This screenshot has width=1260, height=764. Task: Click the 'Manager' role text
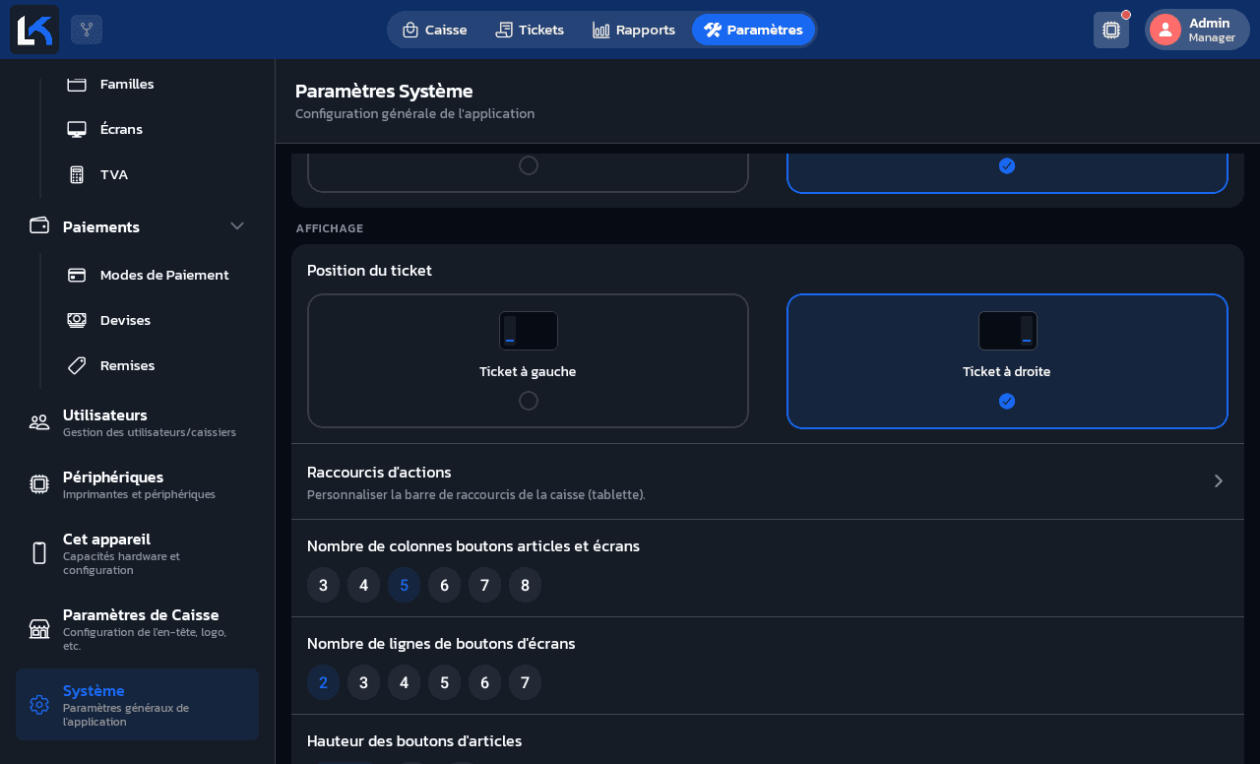(1212, 37)
